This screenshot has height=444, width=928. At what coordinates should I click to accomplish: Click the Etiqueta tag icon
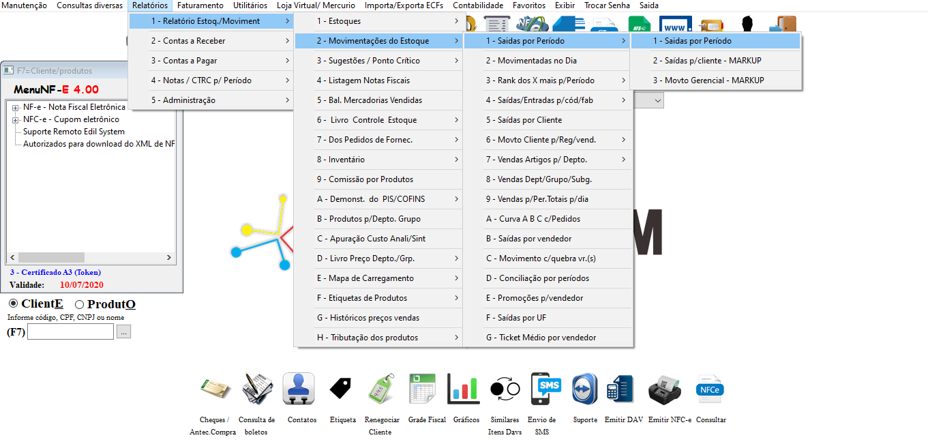340,389
